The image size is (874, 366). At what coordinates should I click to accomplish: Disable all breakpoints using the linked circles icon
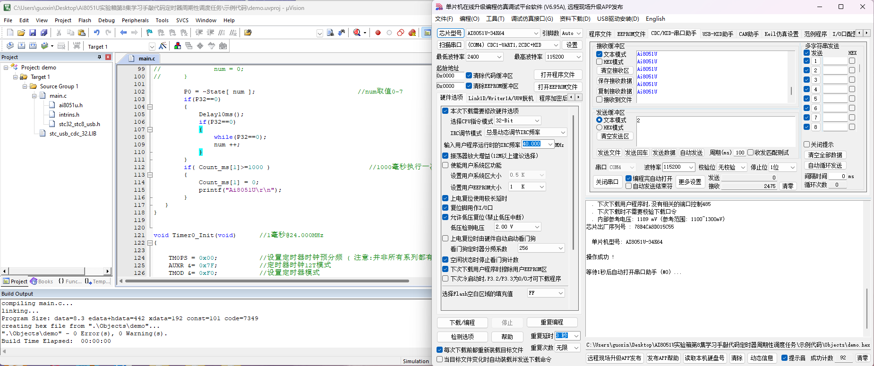(x=401, y=33)
